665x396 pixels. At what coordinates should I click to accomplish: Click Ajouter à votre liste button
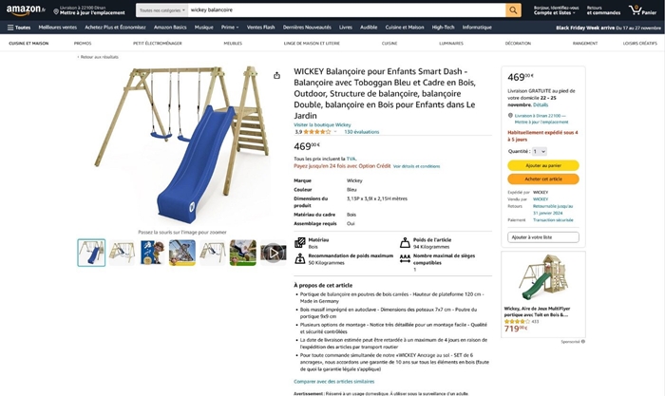[543, 237]
